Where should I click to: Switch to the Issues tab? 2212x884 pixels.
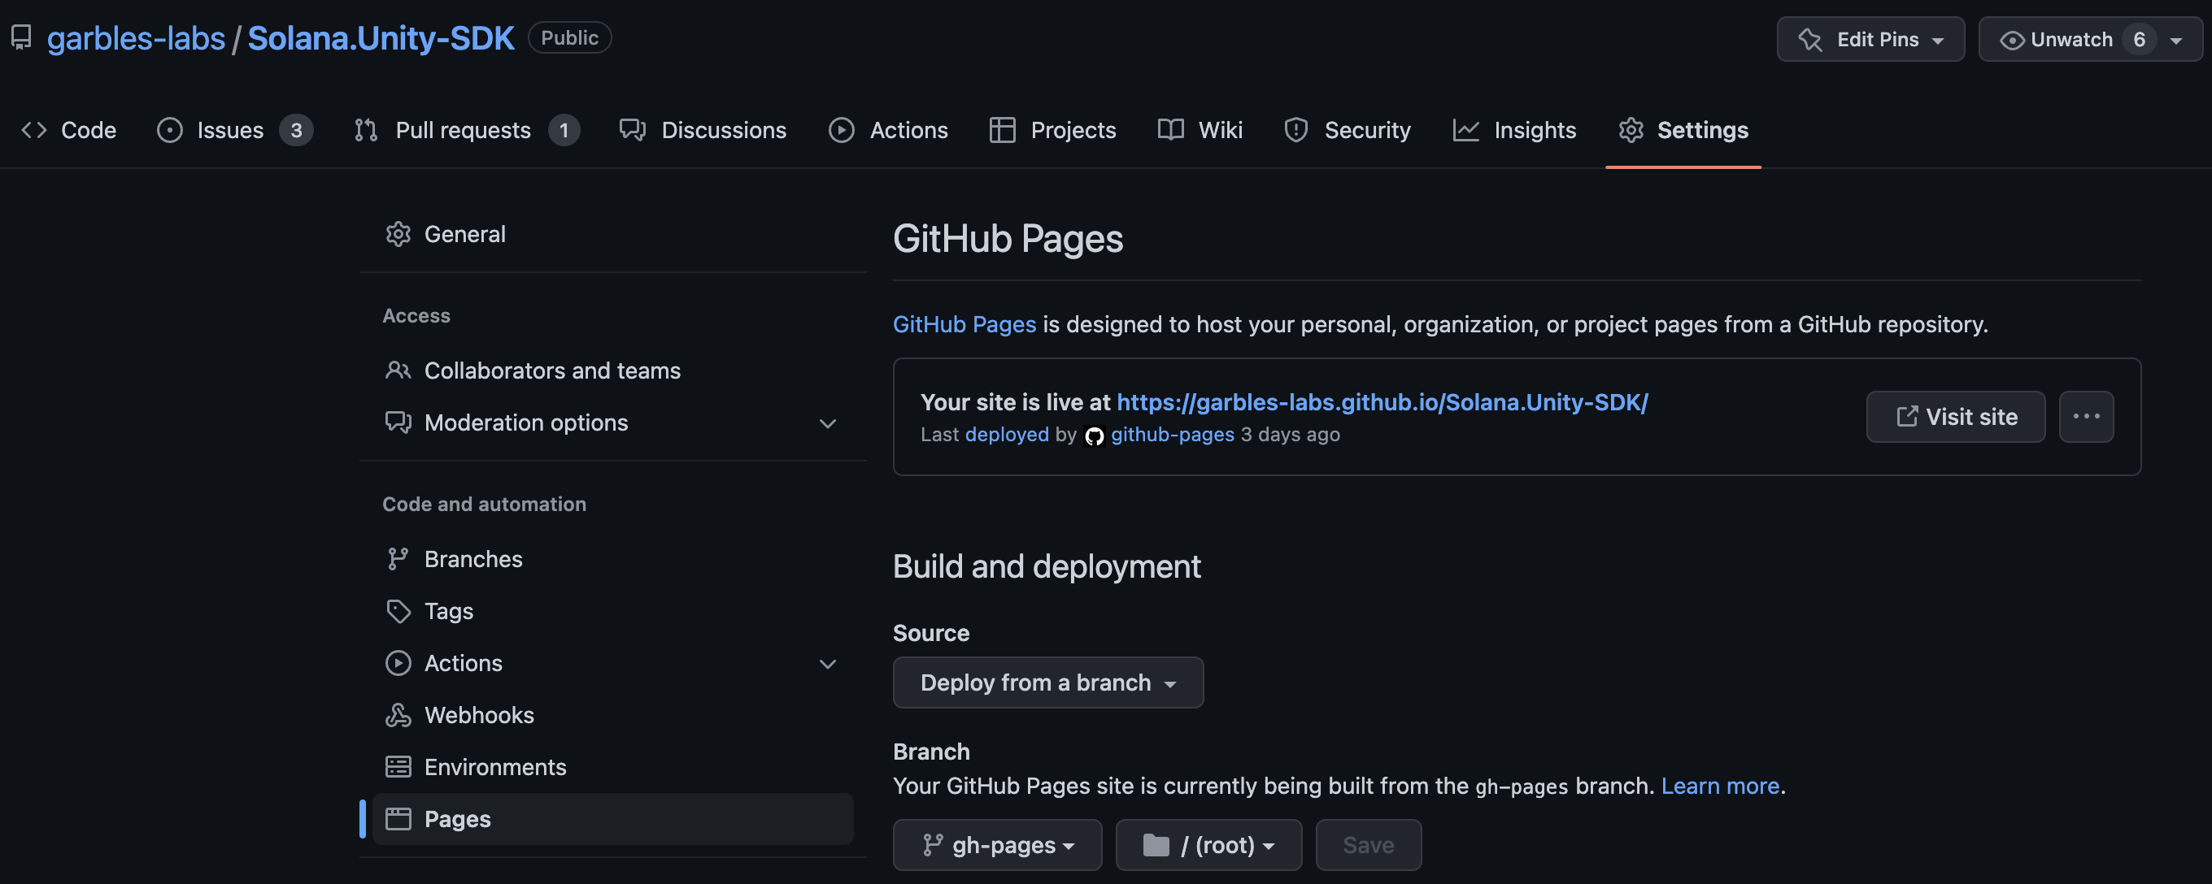[234, 130]
